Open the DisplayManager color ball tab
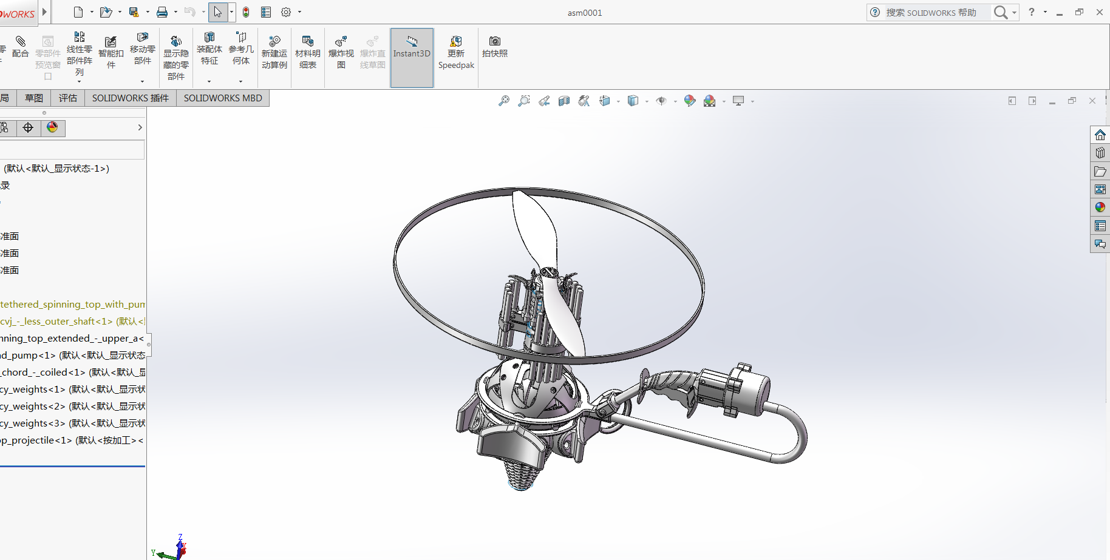The width and height of the screenshot is (1110, 560). [53, 127]
